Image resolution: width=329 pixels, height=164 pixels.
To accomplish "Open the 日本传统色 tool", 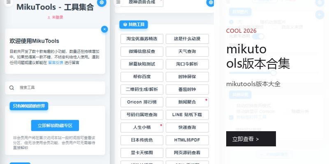I will coord(142,140).
